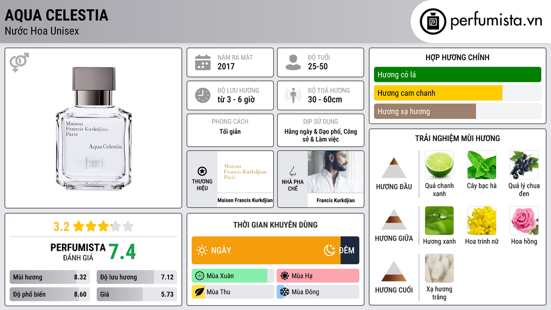Click the Quả lý chua đen image
Screen dimensions: 551x310
click(524, 165)
